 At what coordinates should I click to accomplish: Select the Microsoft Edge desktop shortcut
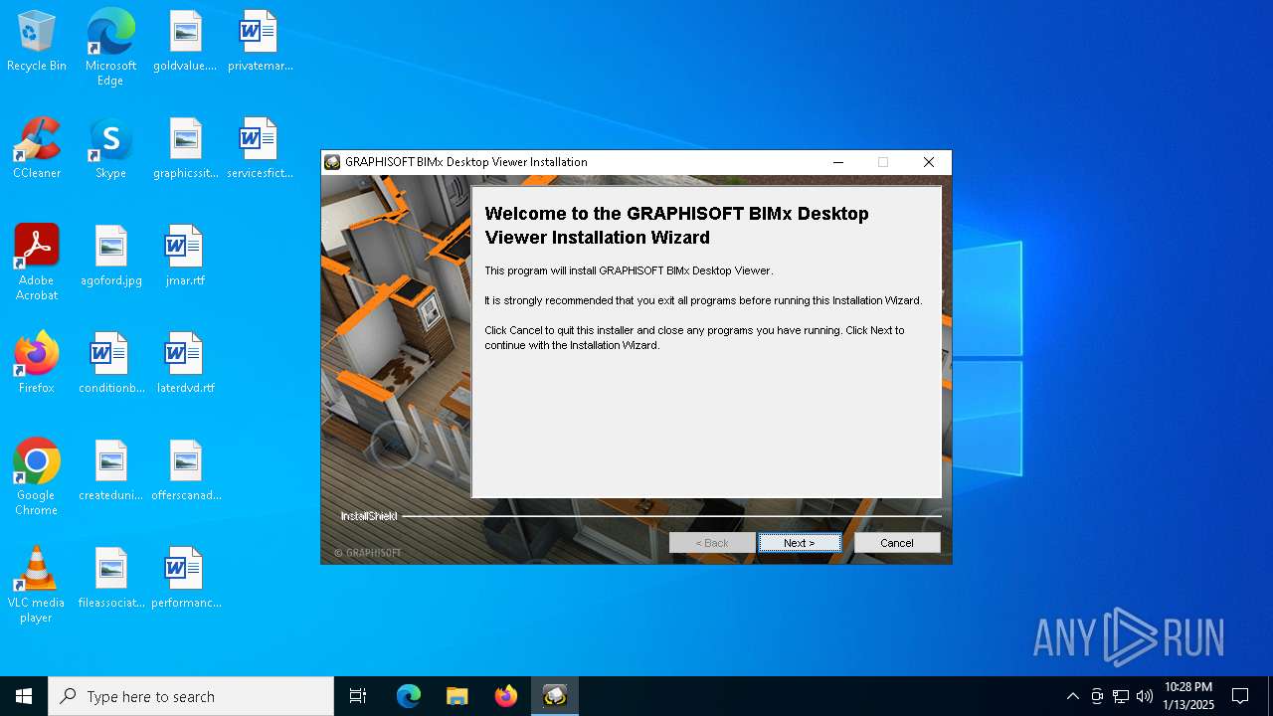(x=110, y=48)
